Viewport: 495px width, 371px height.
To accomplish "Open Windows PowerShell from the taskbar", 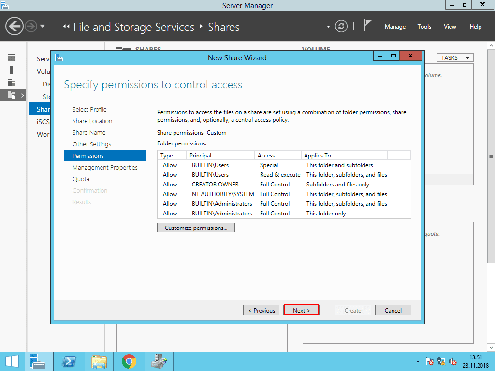I will pos(69,361).
